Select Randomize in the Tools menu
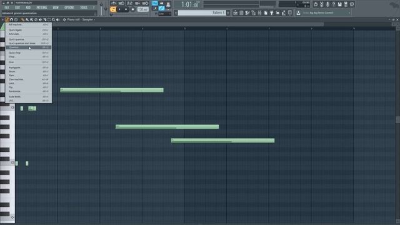The height and width of the screenshot is (225, 400). coord(28,91)
